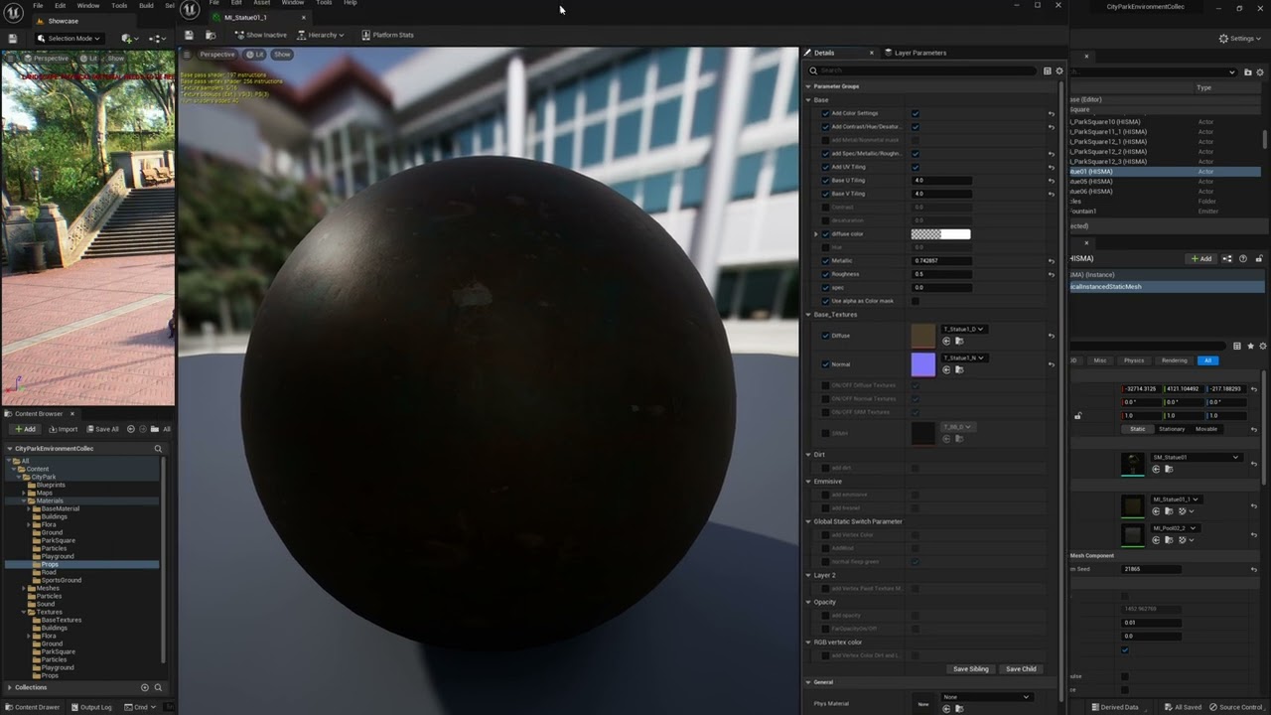Open the Asset menu in material editor
The height and width of the screenshot is (715, 1271).
(262, 3)
